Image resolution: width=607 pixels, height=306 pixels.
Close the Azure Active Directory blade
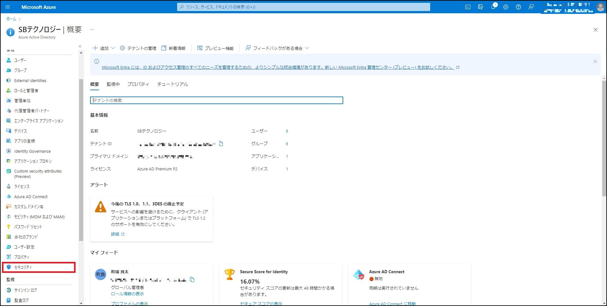pyautogui.click(x=596, y=30)
